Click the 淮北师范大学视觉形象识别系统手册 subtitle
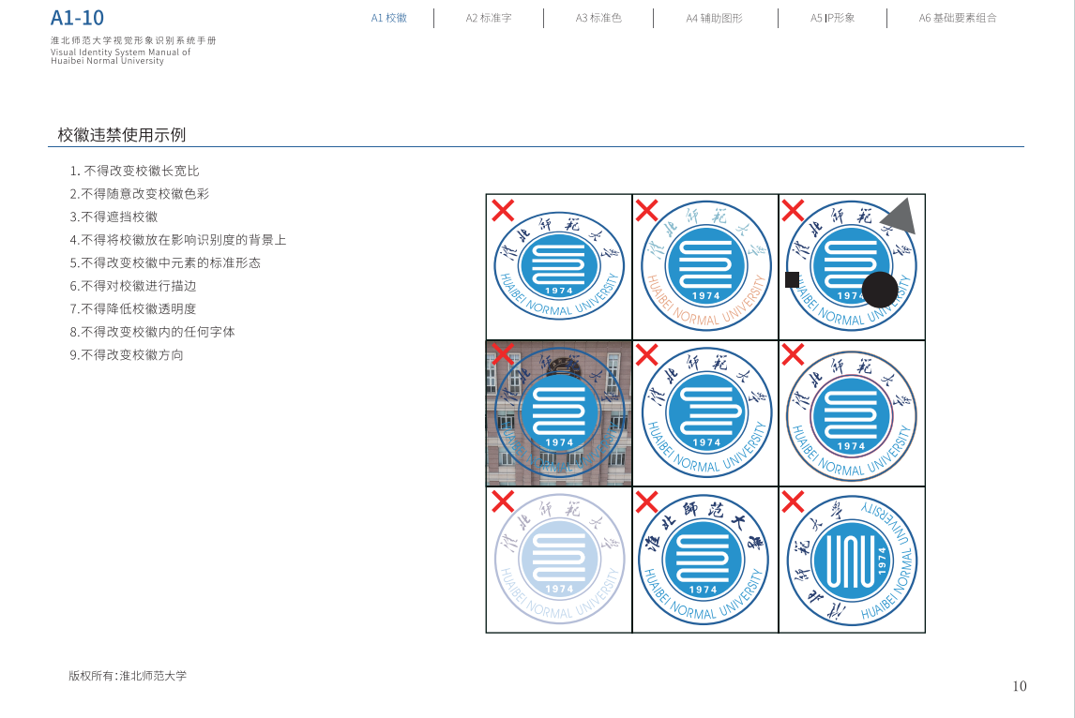 [133, 40]
